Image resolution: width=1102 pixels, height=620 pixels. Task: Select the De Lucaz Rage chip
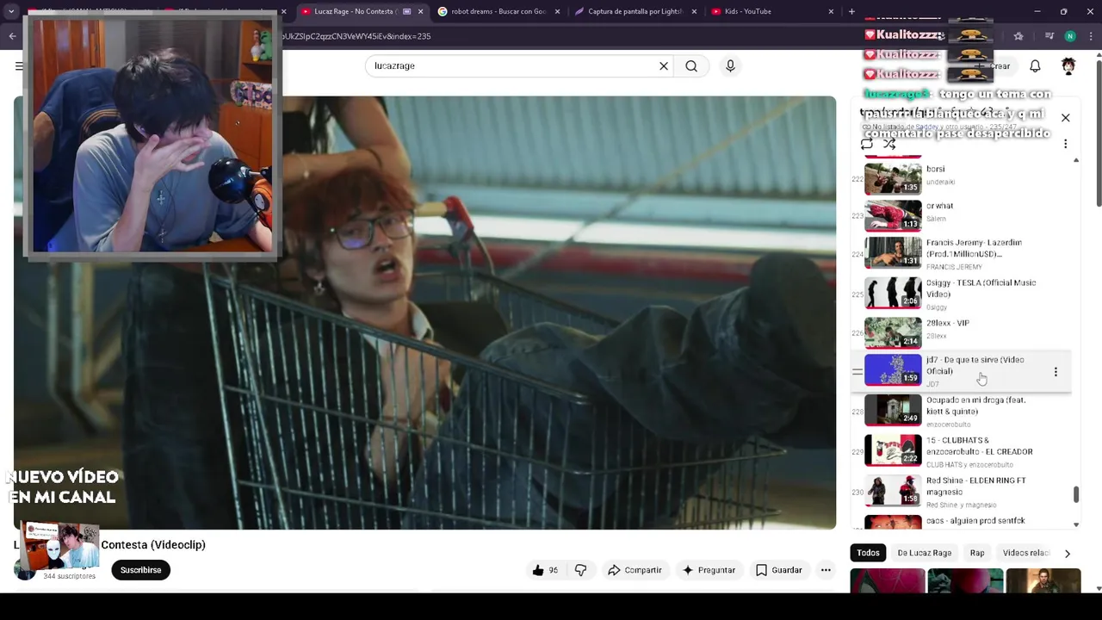click(x=925, y=553)
